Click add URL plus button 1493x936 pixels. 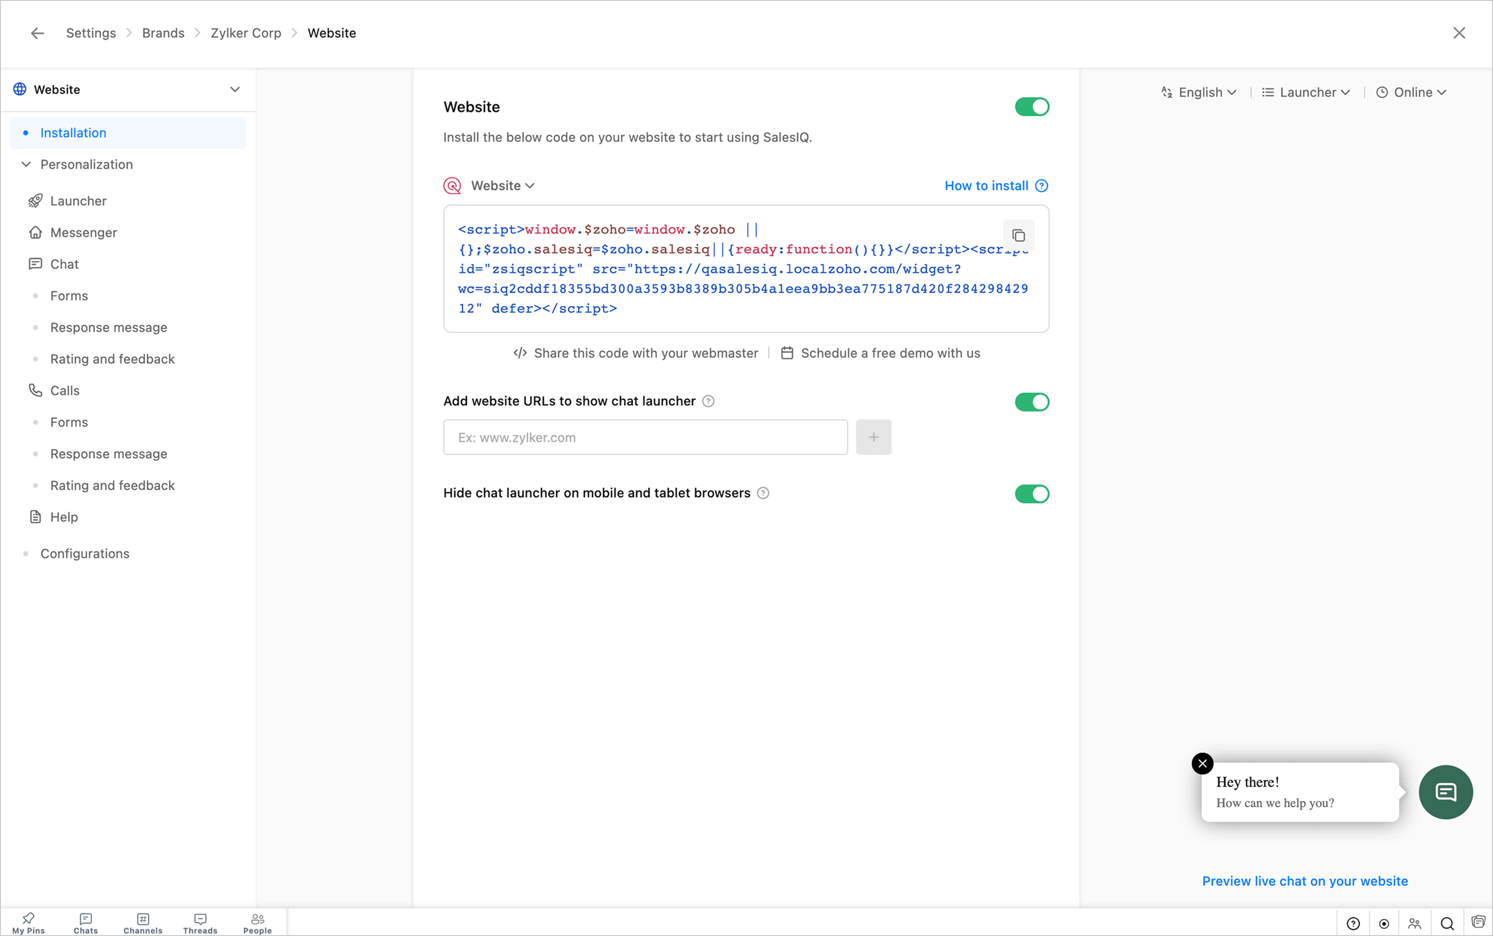(x=873, y=437)
